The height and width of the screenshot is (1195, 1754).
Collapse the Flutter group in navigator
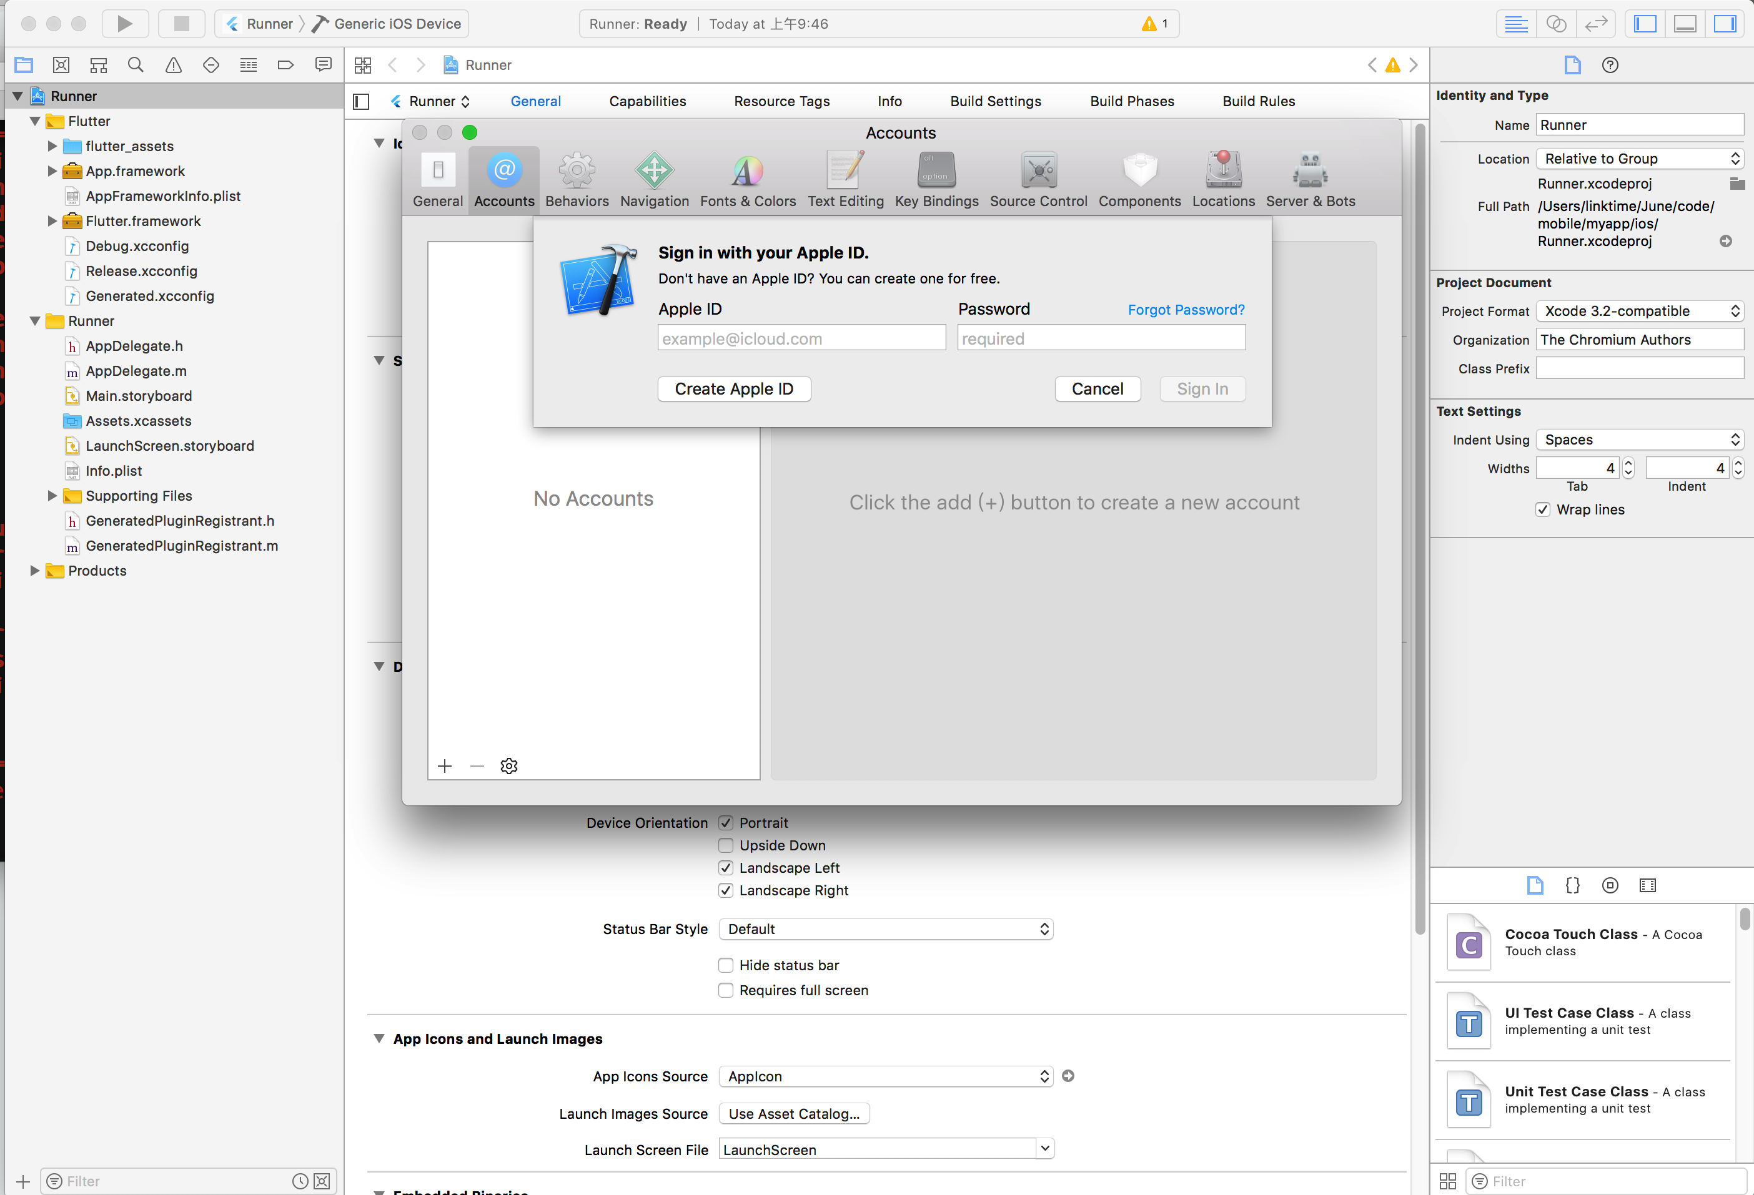tap(35, 120)
